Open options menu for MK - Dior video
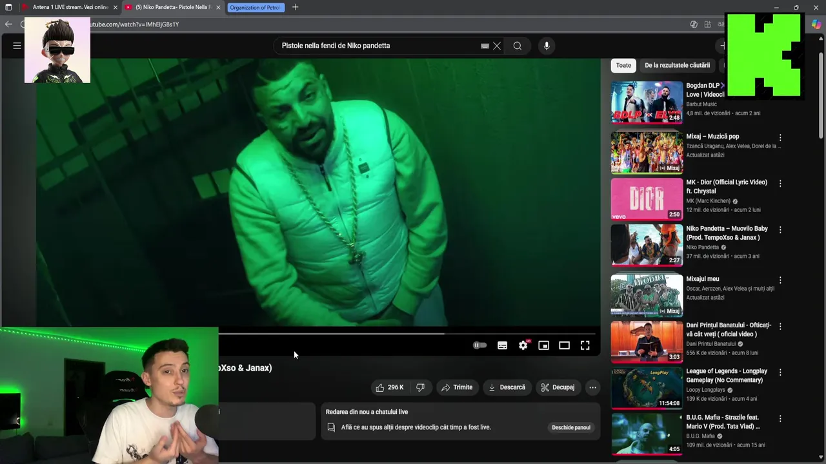 (x=780, y=183)
